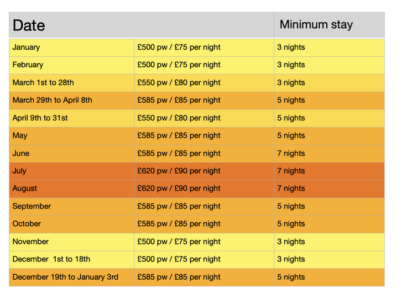The height and width of the screenshot is (299, 396).
Task: Select July's minimum stay cell
Action: [x=291, y=171]
